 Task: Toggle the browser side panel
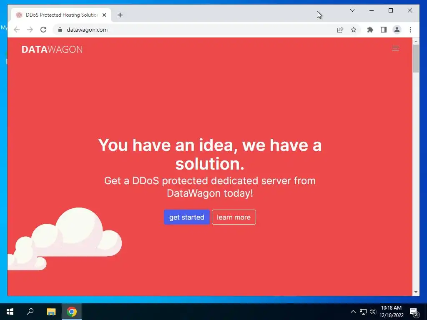(384, 30)
